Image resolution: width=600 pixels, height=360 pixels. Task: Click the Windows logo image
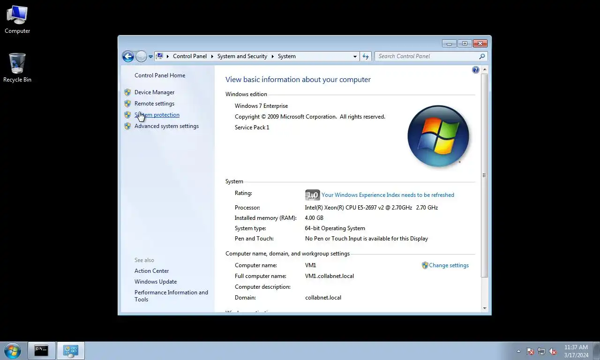(438, 136)
